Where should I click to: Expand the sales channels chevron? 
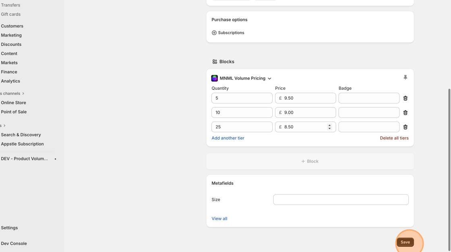(23, 93)
